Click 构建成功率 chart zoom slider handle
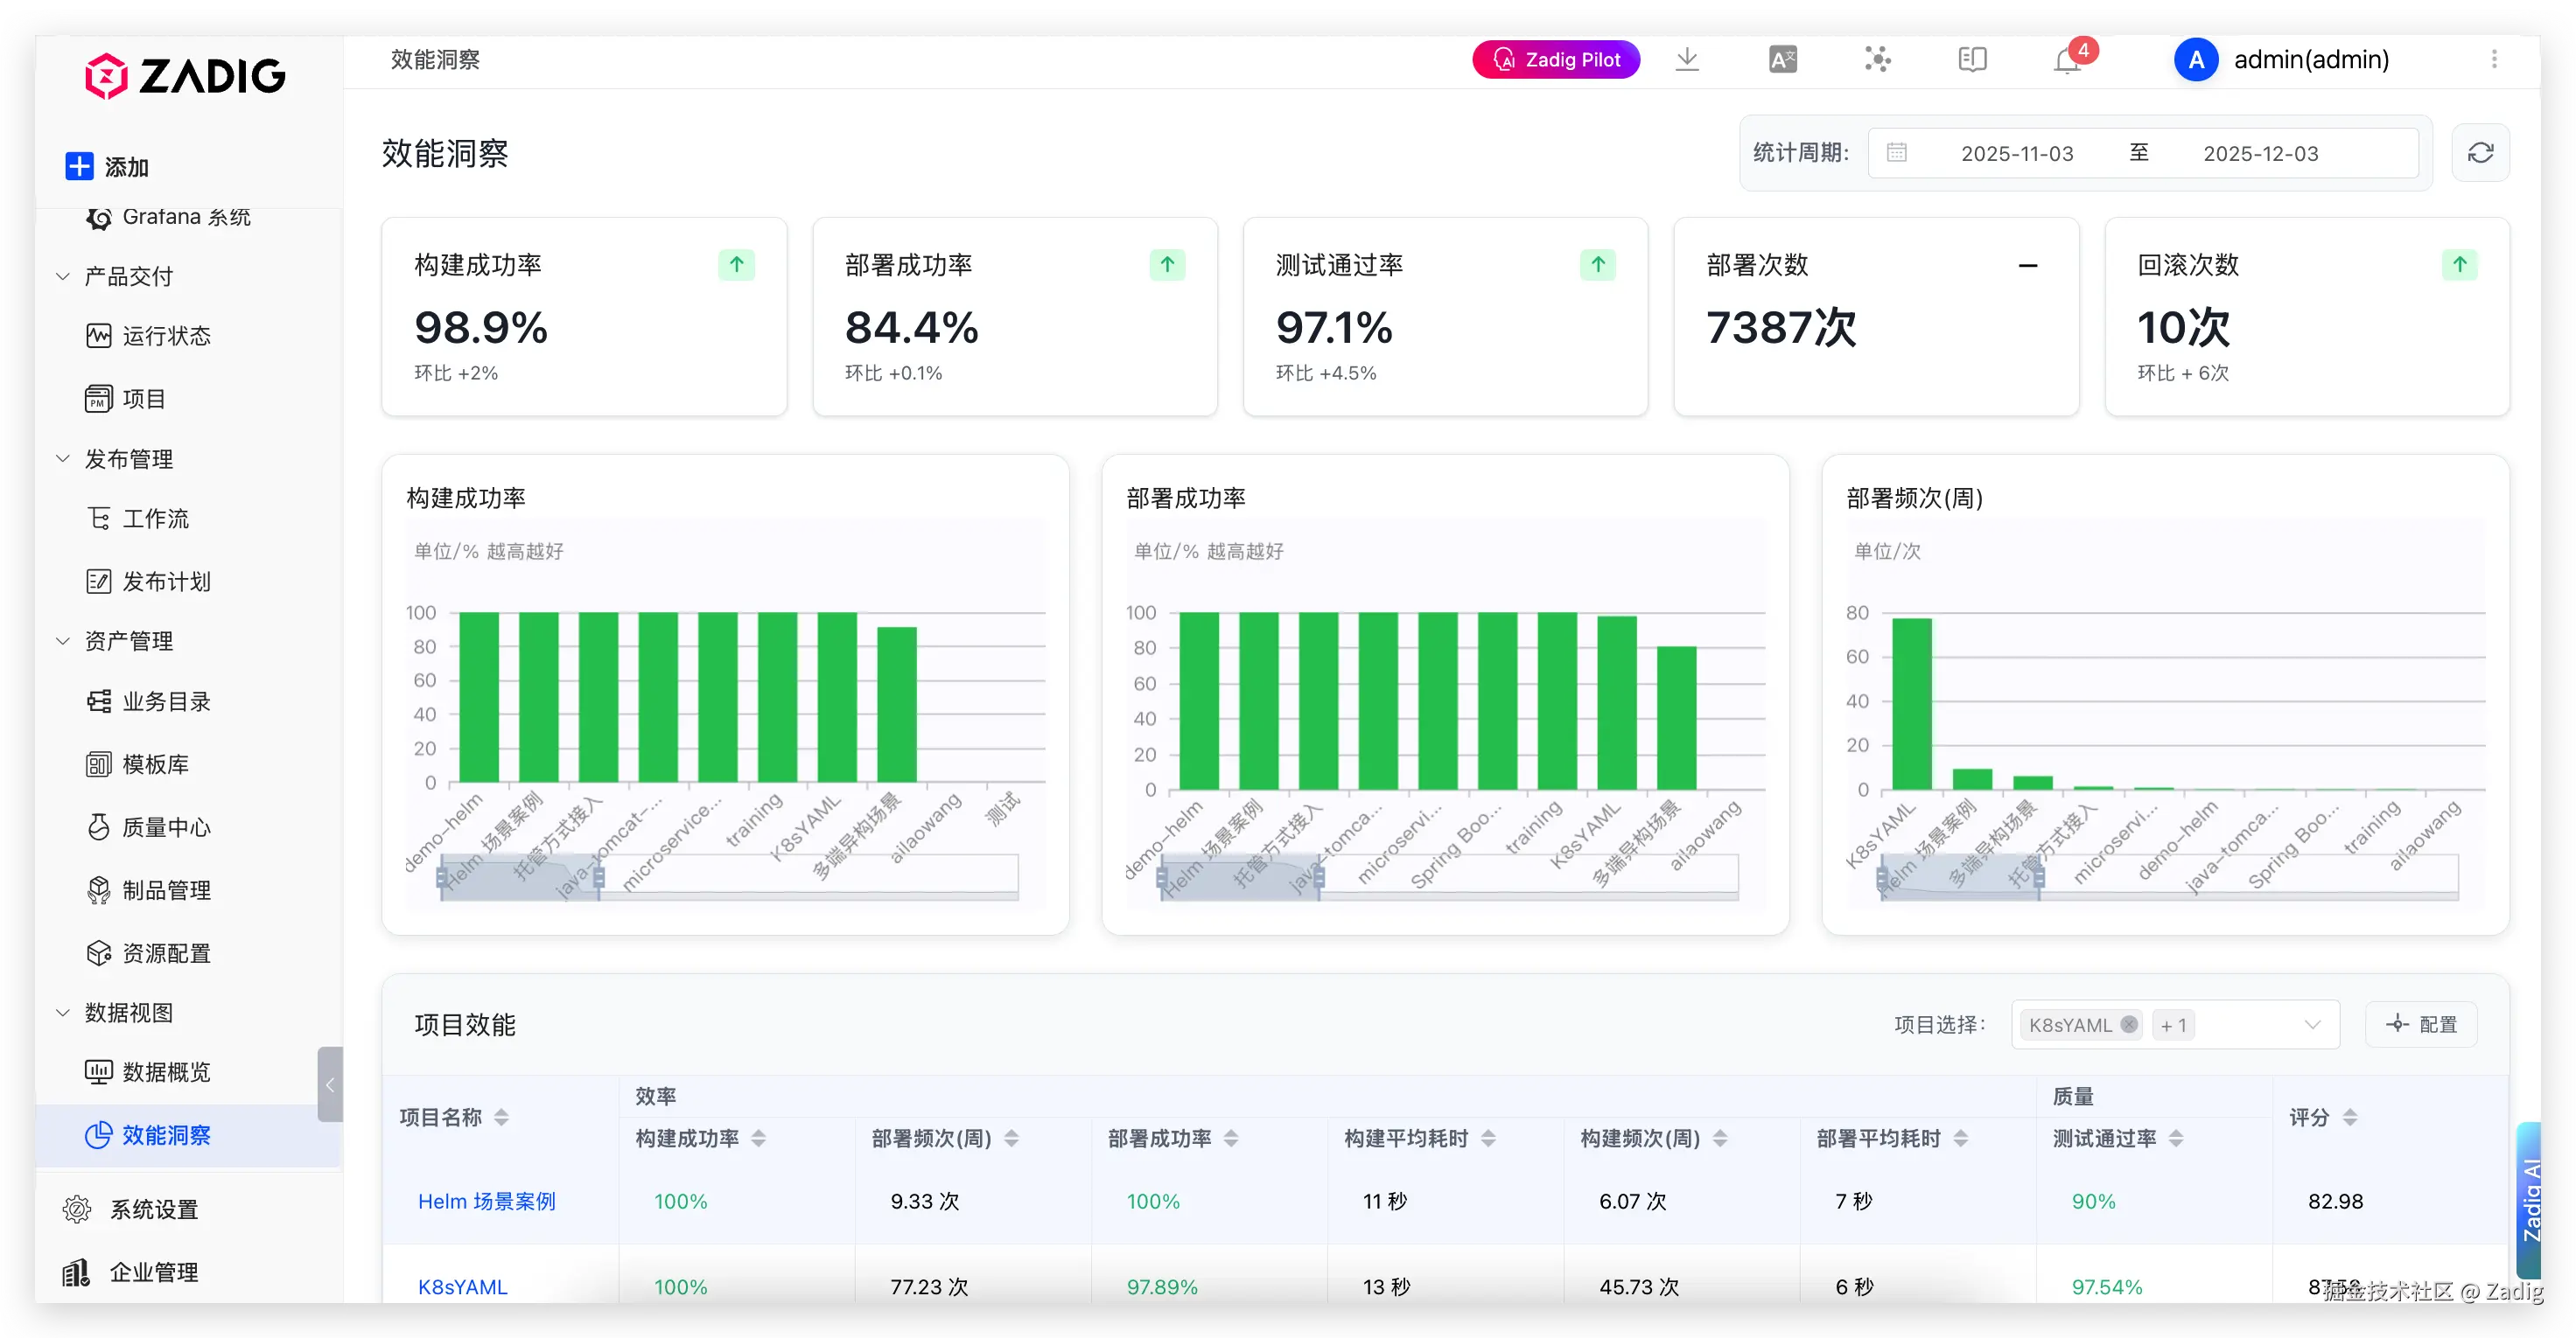Screen dimensions: 2576x1338 [x=598, y=877]
